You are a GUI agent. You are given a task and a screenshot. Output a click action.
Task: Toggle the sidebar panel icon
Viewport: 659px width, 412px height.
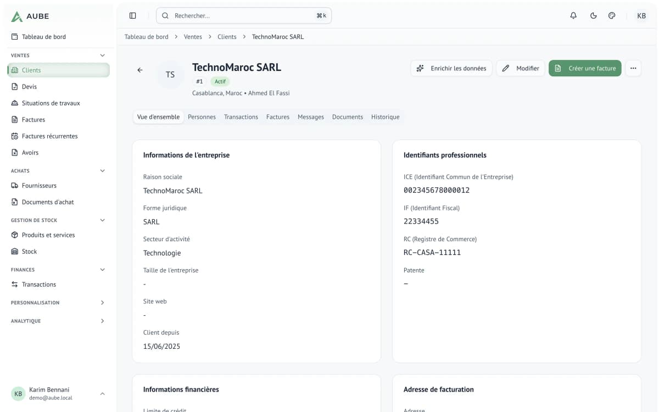(x=133, y=15)
